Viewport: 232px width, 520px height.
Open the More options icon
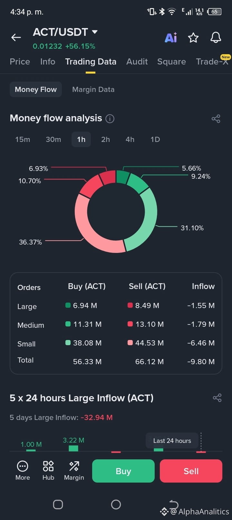click(x=23, y=471)
